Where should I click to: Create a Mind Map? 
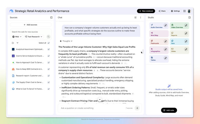(159, 34)
